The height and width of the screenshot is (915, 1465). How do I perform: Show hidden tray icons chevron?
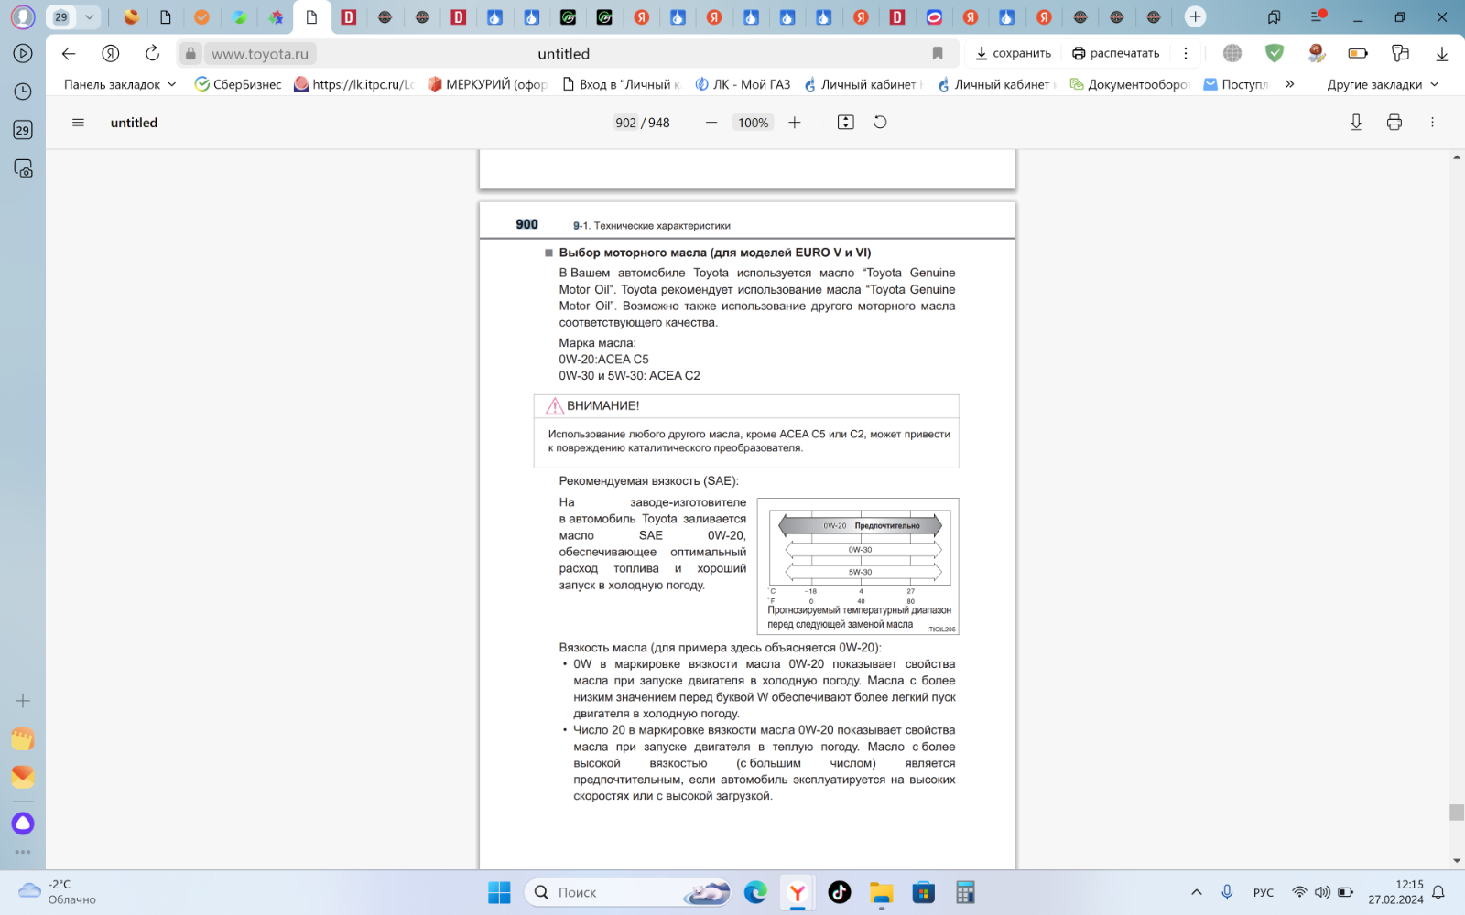[x=1196, y=892]
